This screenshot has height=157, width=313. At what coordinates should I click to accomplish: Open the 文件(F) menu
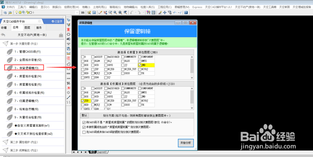10,7
